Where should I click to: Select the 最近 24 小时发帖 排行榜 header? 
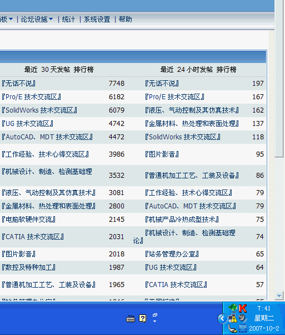click(x=198, y=70)
